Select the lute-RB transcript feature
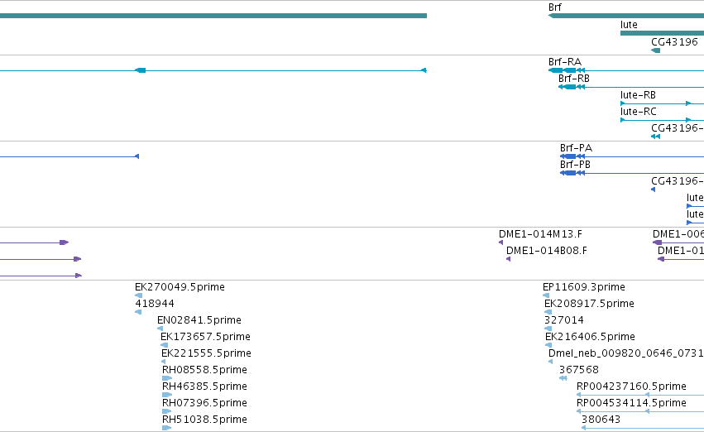 pyautogui.click(x=662, y=103)
